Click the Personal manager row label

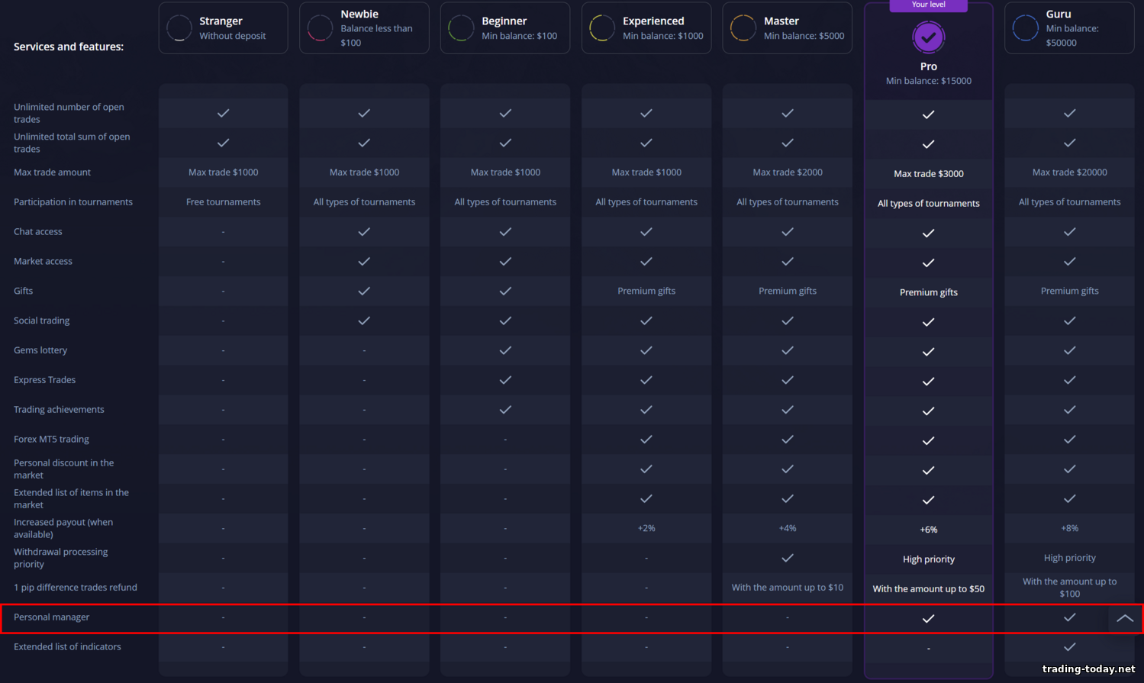52,617
